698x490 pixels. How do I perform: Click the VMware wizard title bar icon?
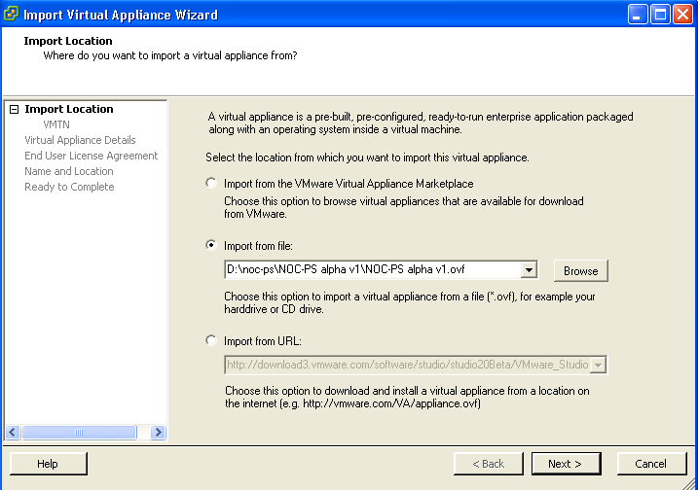coord(11,15)
